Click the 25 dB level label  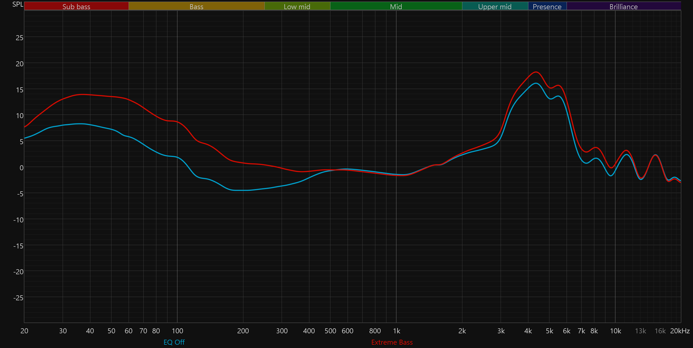coord(19,38)
